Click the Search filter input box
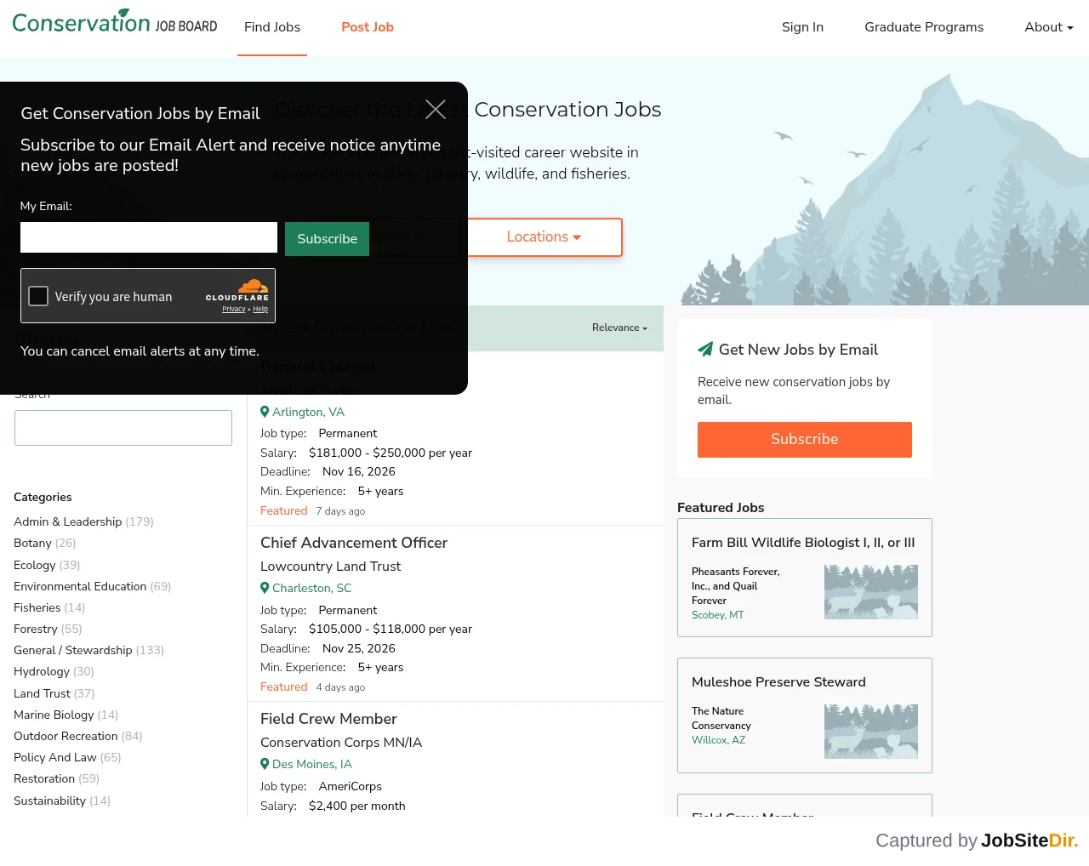Viewport: 1089px width, 866px height. [123, 428]
